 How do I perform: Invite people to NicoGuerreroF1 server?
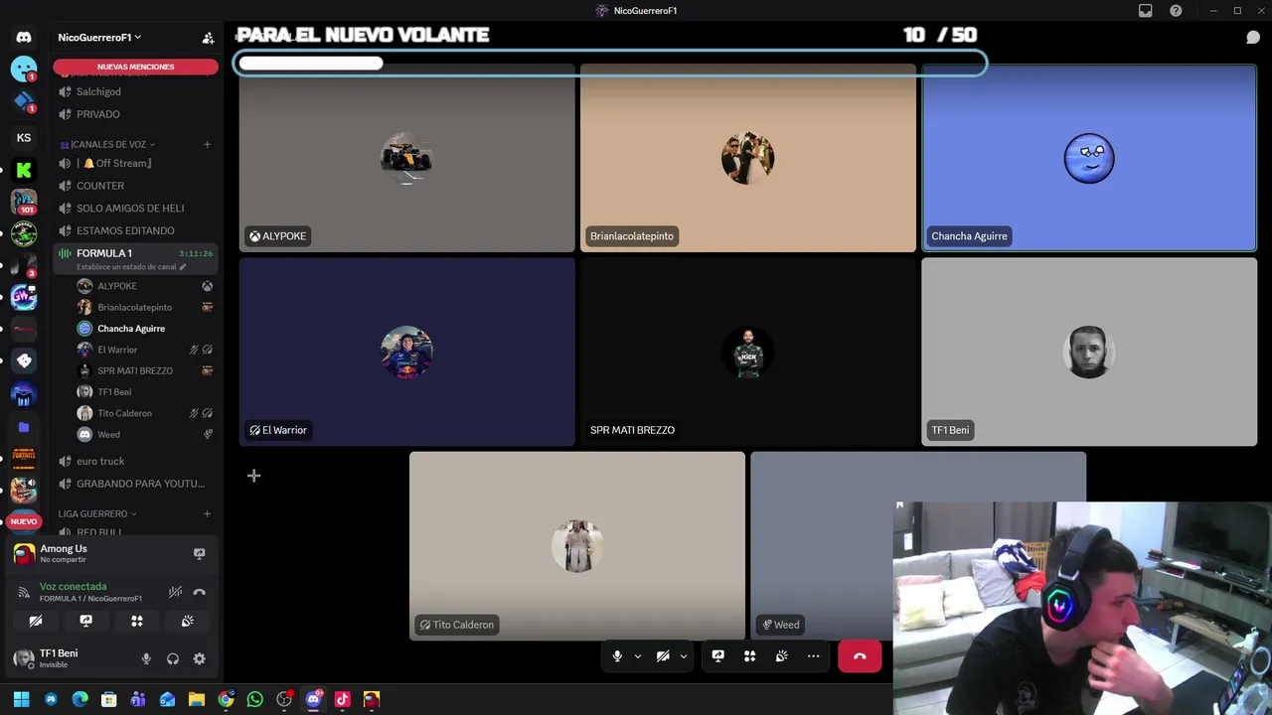208,38
